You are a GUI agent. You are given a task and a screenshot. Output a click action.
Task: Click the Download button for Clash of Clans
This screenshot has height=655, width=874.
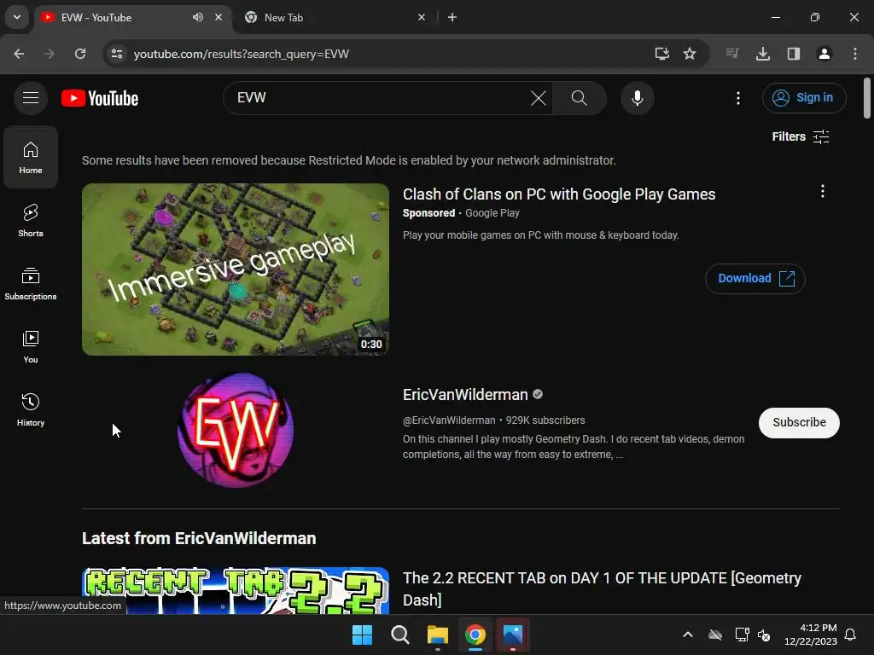click(x=755, y=279)
